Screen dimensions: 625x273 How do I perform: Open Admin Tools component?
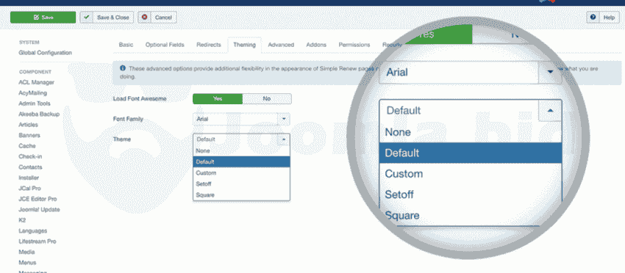pyautogui.click(x=35, y=103)
